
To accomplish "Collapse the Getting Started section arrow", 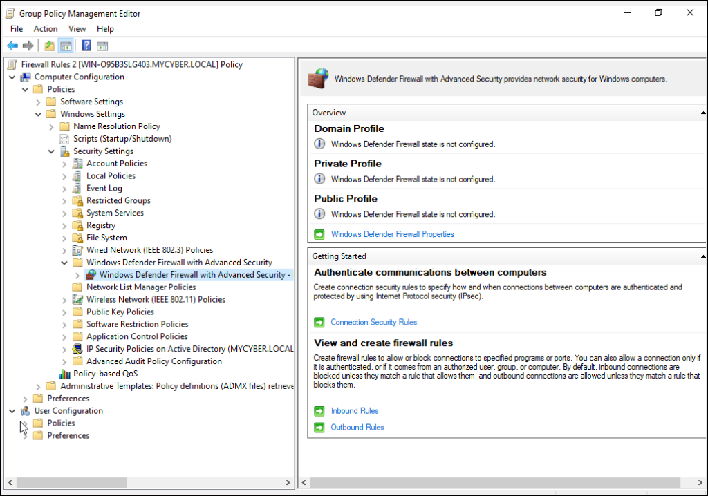I will (703, 256).
